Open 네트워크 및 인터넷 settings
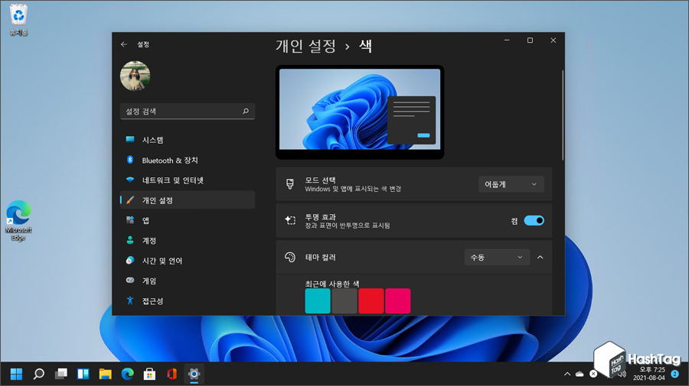The height and width of the screenshot is (386, 689). [x=188, y=180]
